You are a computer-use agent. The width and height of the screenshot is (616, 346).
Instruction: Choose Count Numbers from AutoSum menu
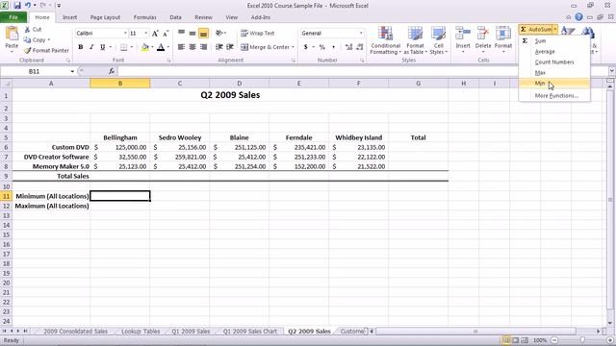pos(554,62)
